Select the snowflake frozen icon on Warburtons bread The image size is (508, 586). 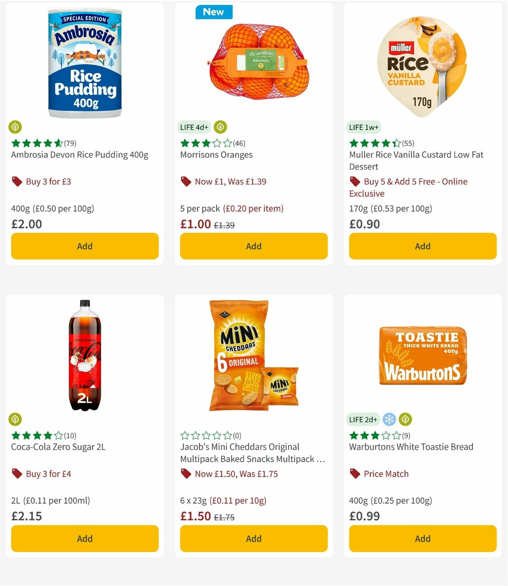389,419
